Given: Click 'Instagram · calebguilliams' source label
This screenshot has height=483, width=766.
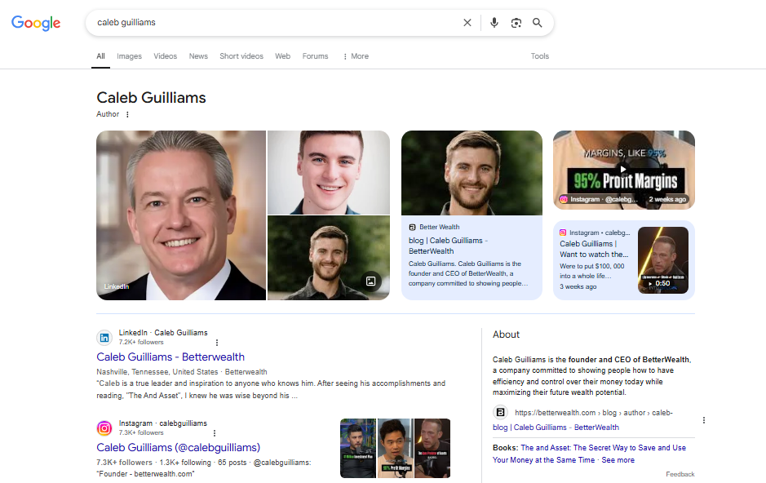Looking at the screenshot, I should coord(163,423).
